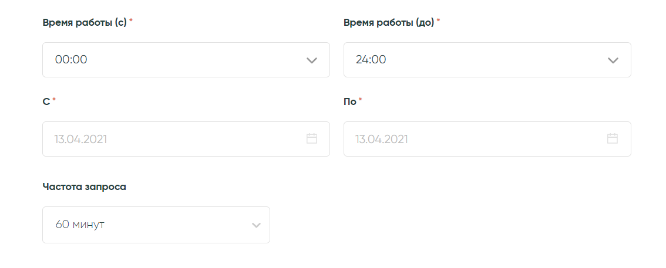Focus the По end date input
Viewport: 666px width, 268px height.
coord(477,139)
